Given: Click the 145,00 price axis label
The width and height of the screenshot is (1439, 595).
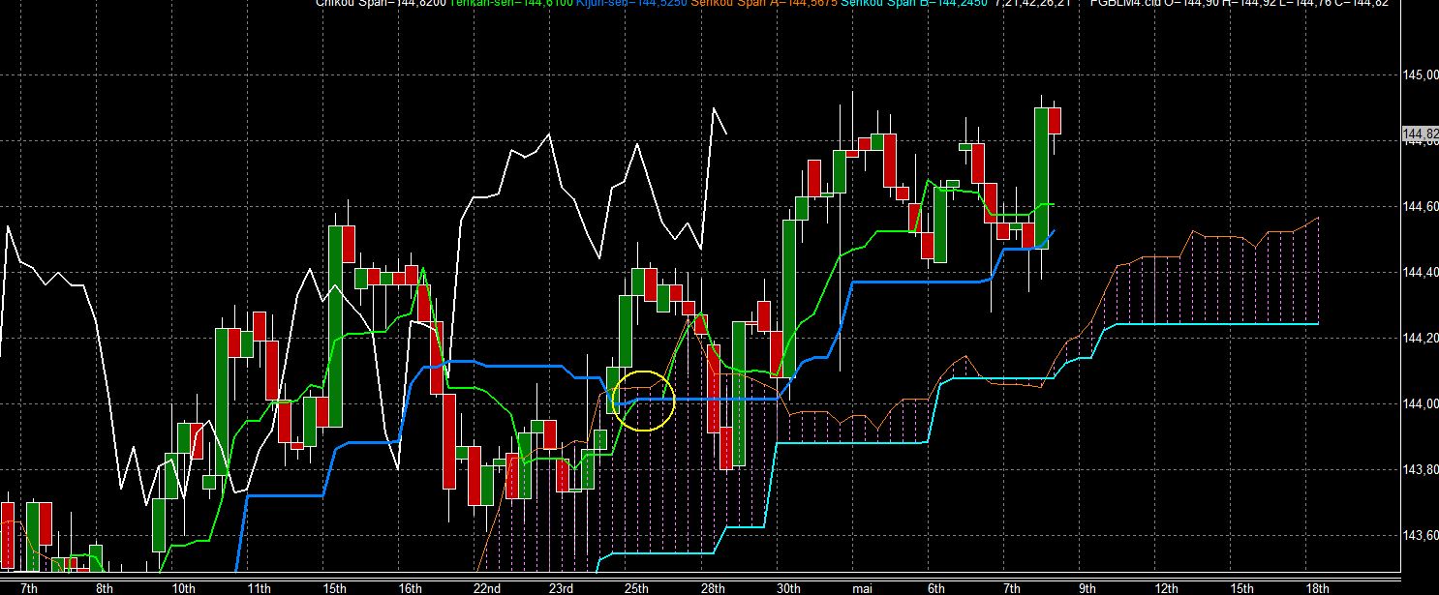Looking at the screenshot, I should (1420, 74).
